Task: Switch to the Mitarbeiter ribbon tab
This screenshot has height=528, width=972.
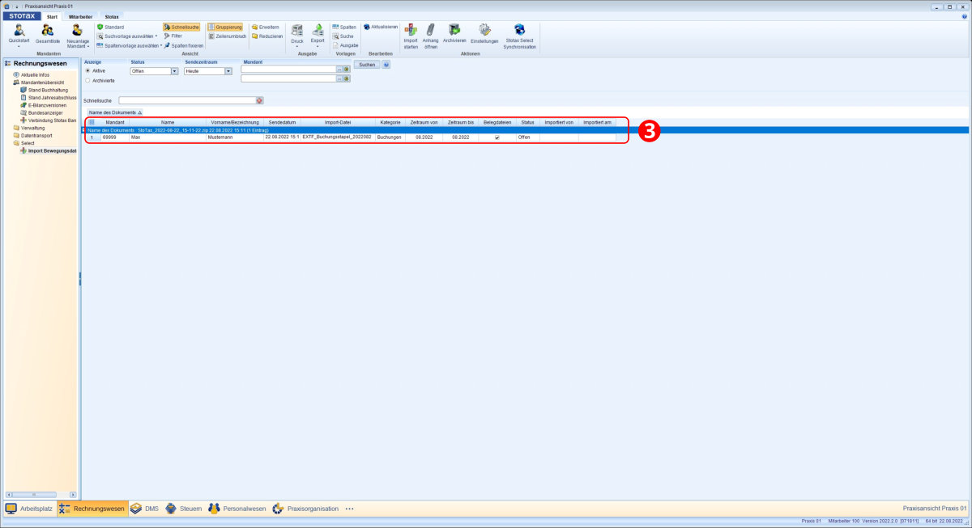Action: [79, 16]
